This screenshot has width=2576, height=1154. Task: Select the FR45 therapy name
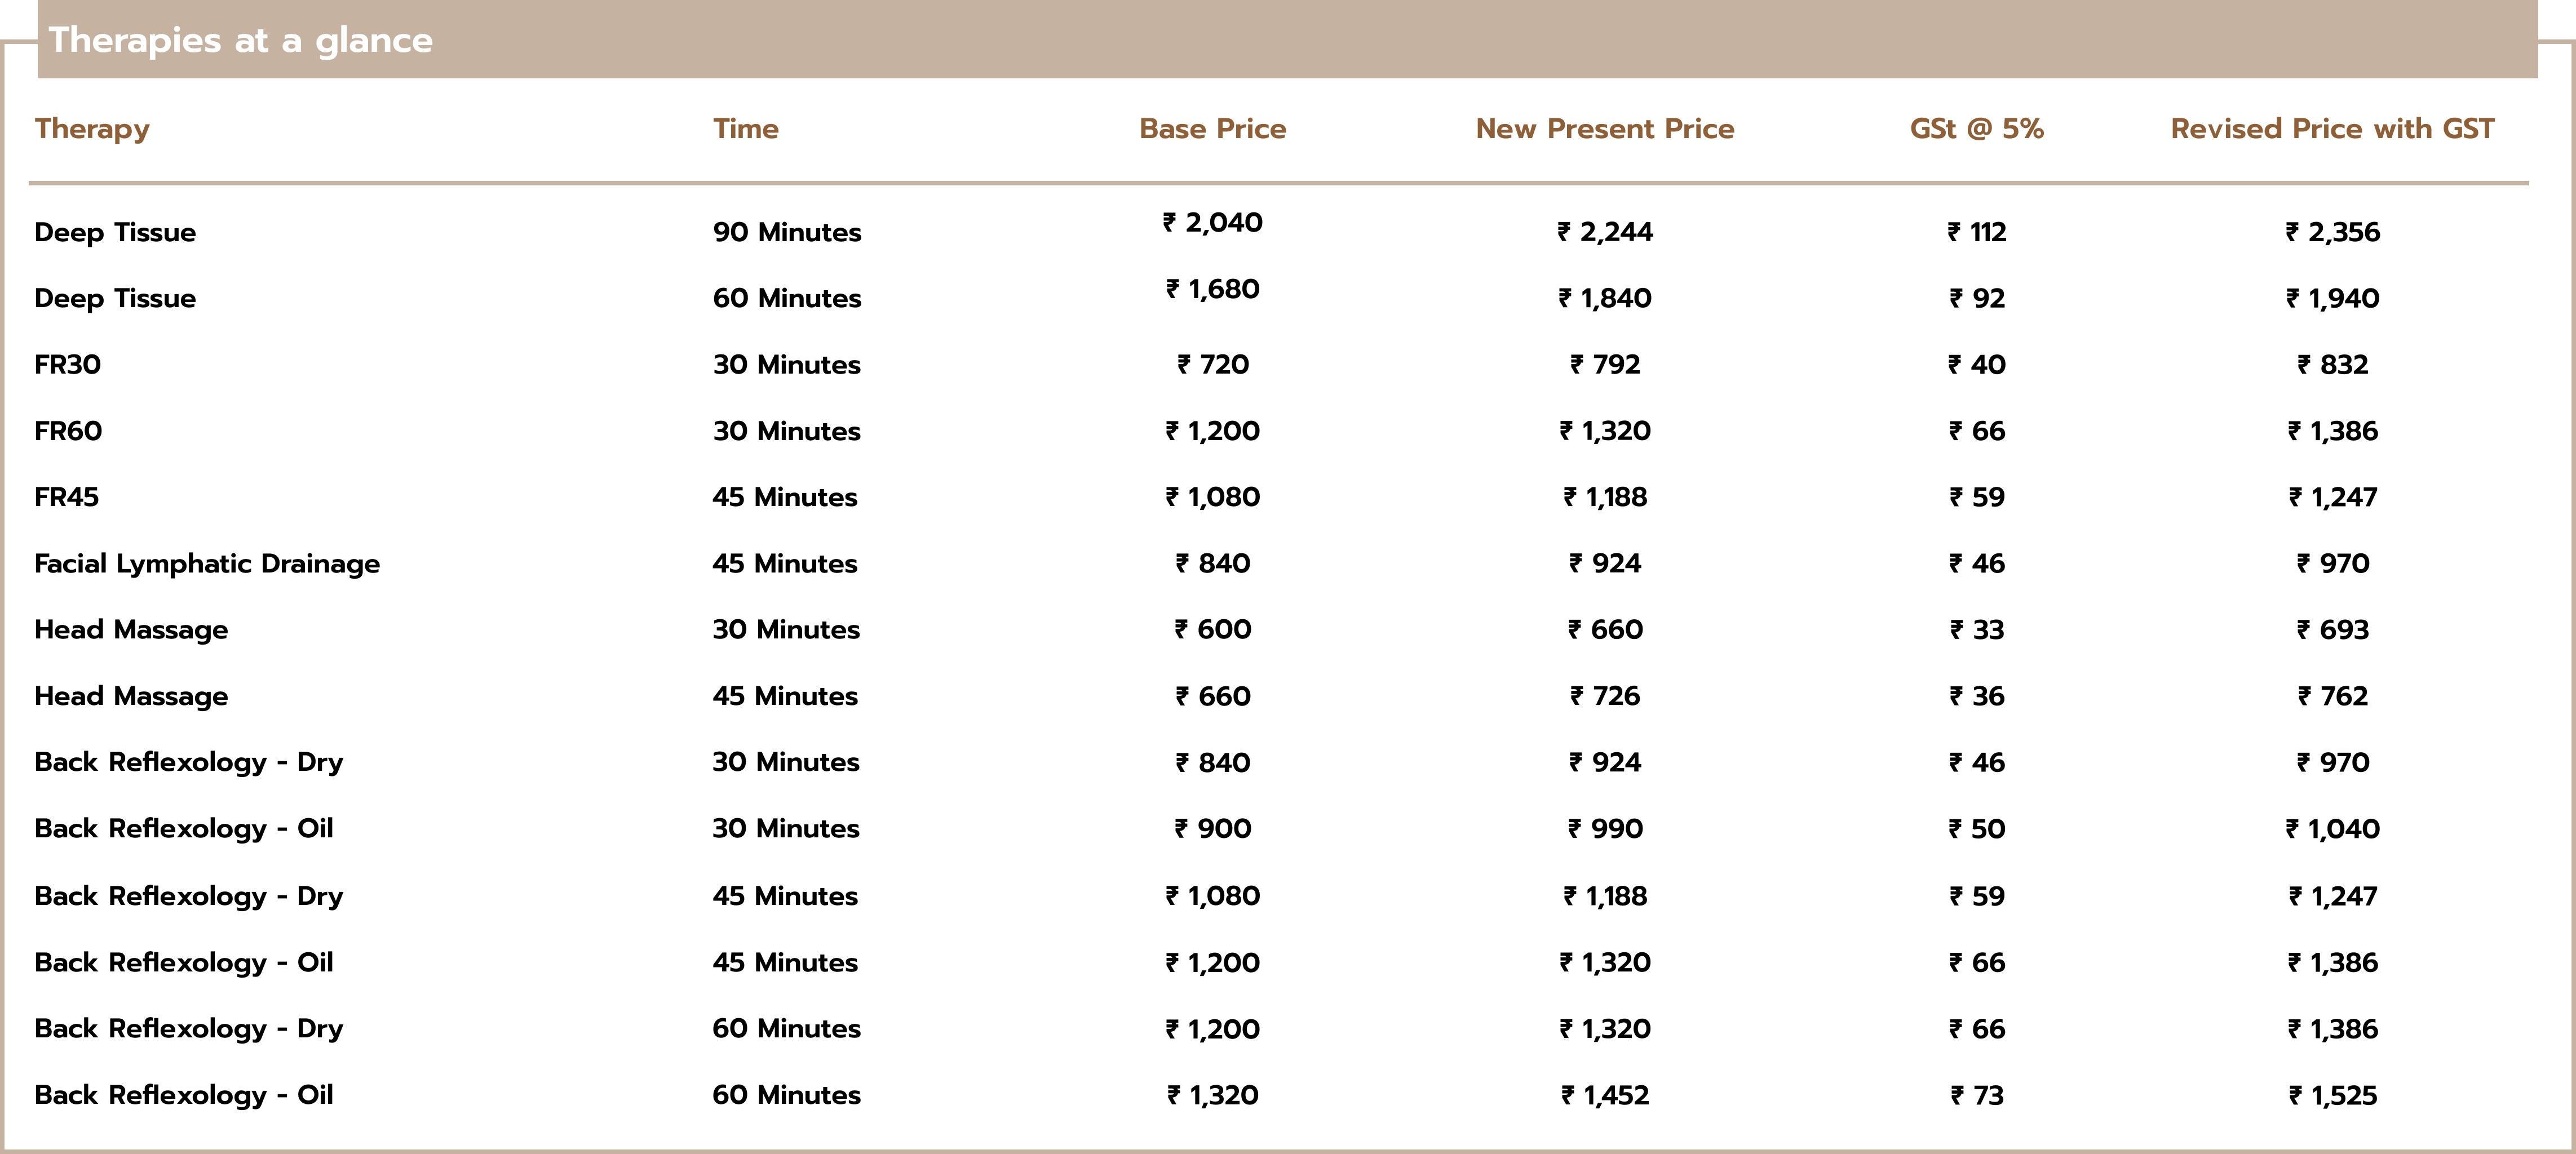[66, 497]
